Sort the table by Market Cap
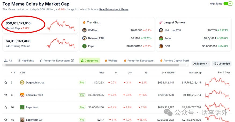This screenshot has height=122, width=235. 195,73
